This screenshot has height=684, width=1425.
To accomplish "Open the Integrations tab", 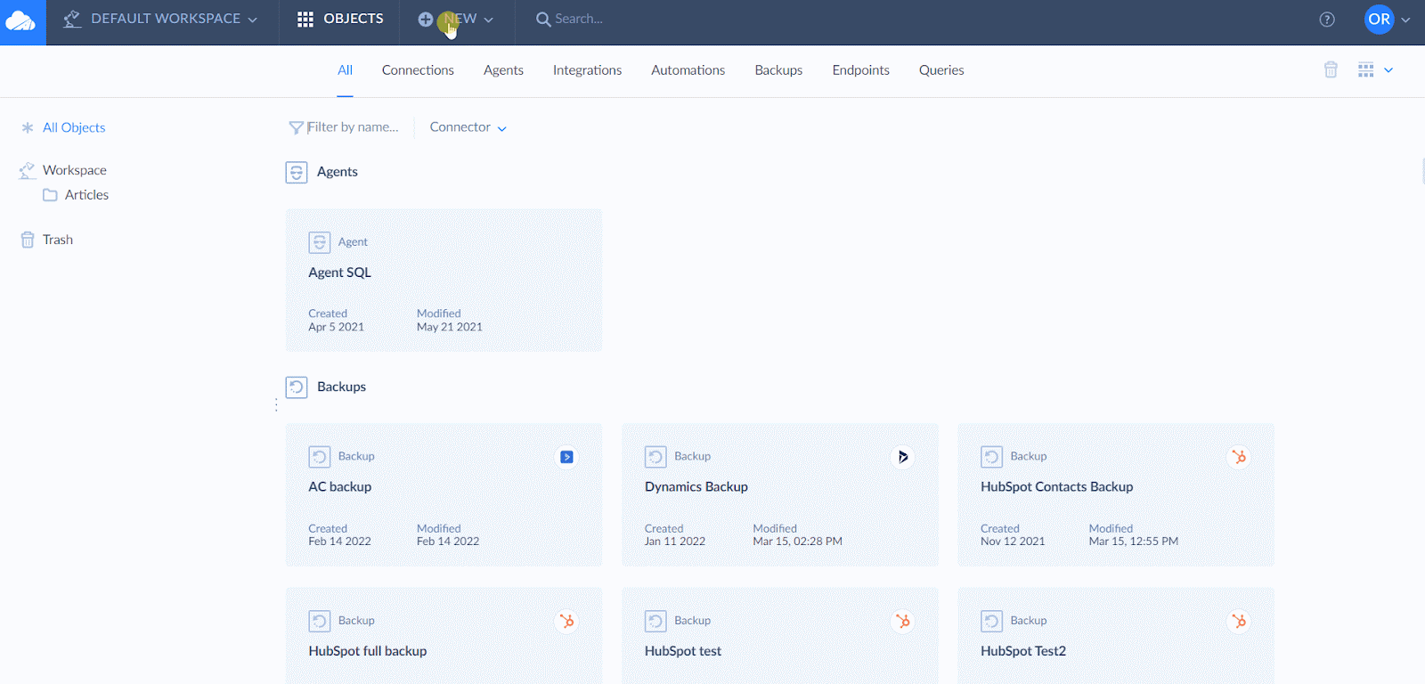I will click(587, 70).
